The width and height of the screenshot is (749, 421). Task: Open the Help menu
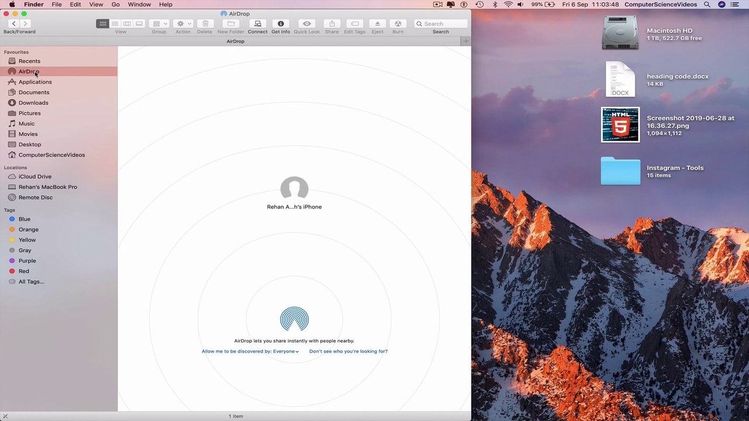pyautogui.click(x=166, y=4)
